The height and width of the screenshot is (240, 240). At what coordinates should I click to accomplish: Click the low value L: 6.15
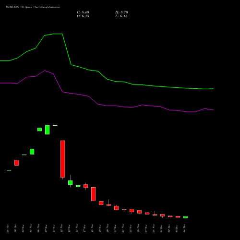coord(121,16)
